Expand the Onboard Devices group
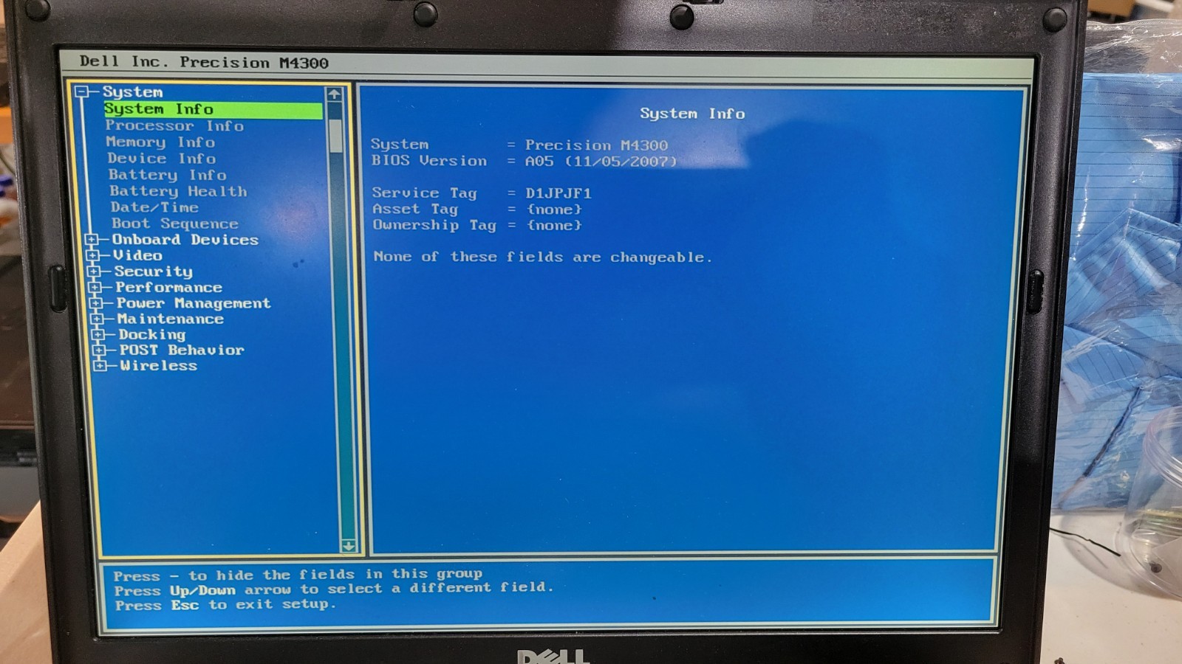The width and height of the screenshot is (1182, 664). (x=92, y=240)
